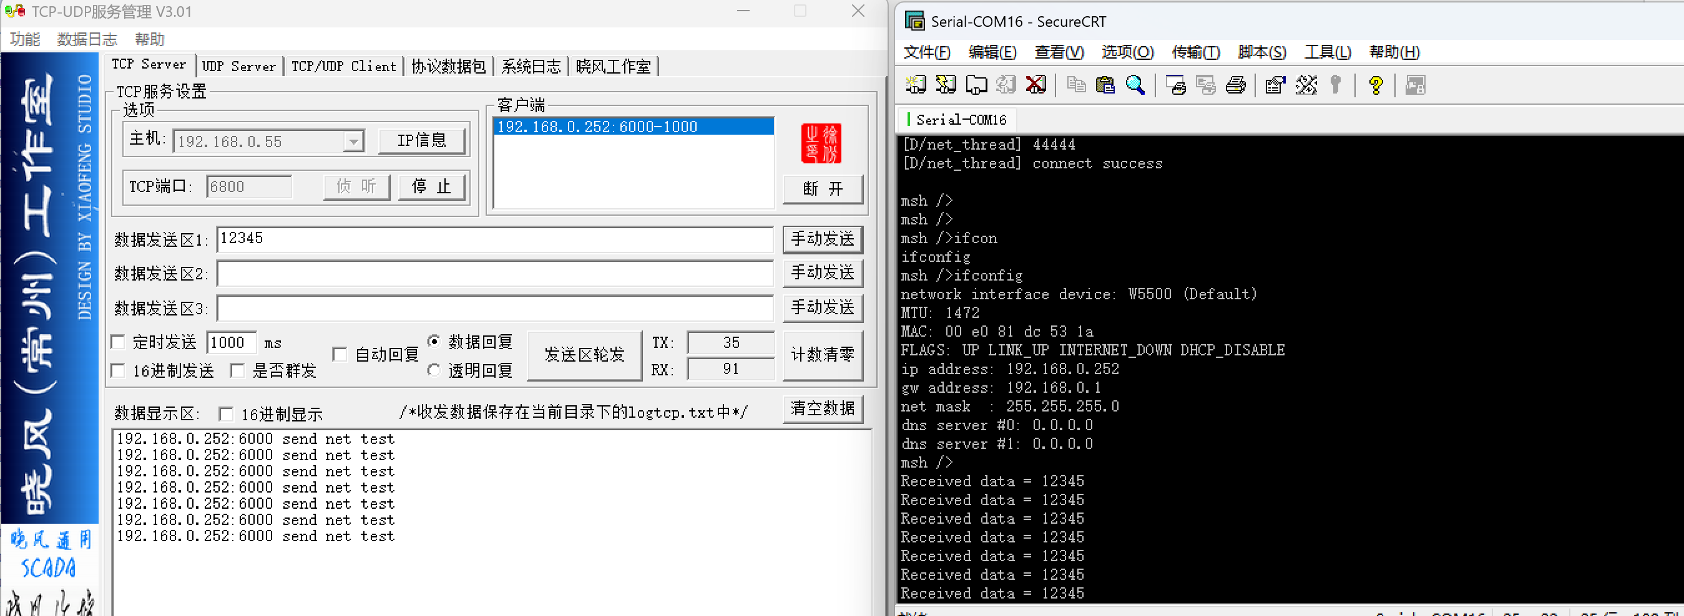1684x616 pixels.
Task: Open the 帮助(H) menu in SecureCRT
Action: click(x=1394, y=52)
